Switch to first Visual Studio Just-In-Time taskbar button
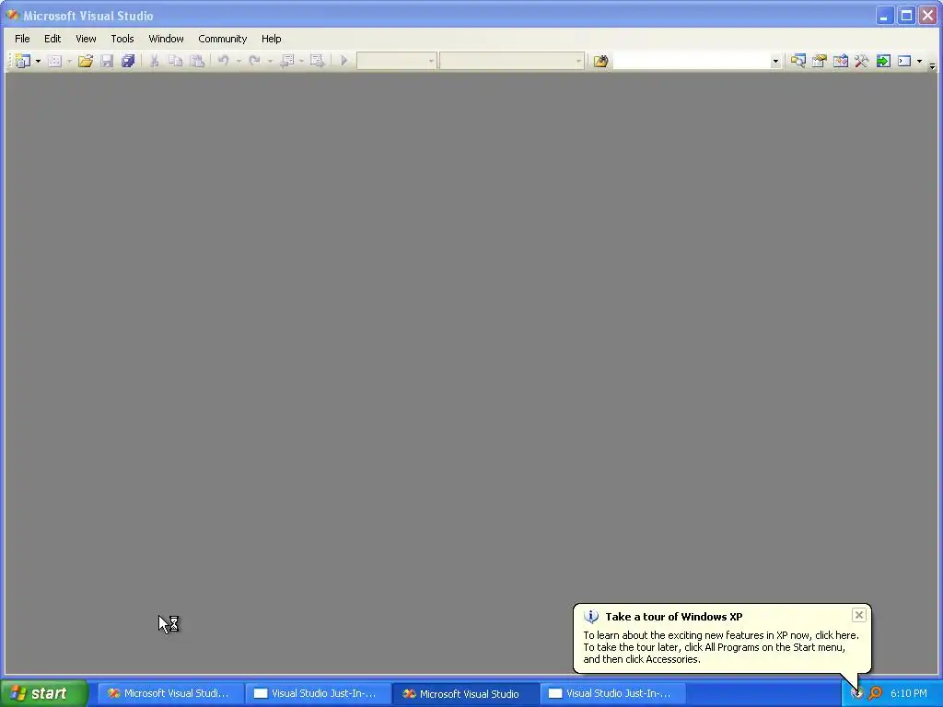Screen dimensions: 943x707 coord(318,693)
